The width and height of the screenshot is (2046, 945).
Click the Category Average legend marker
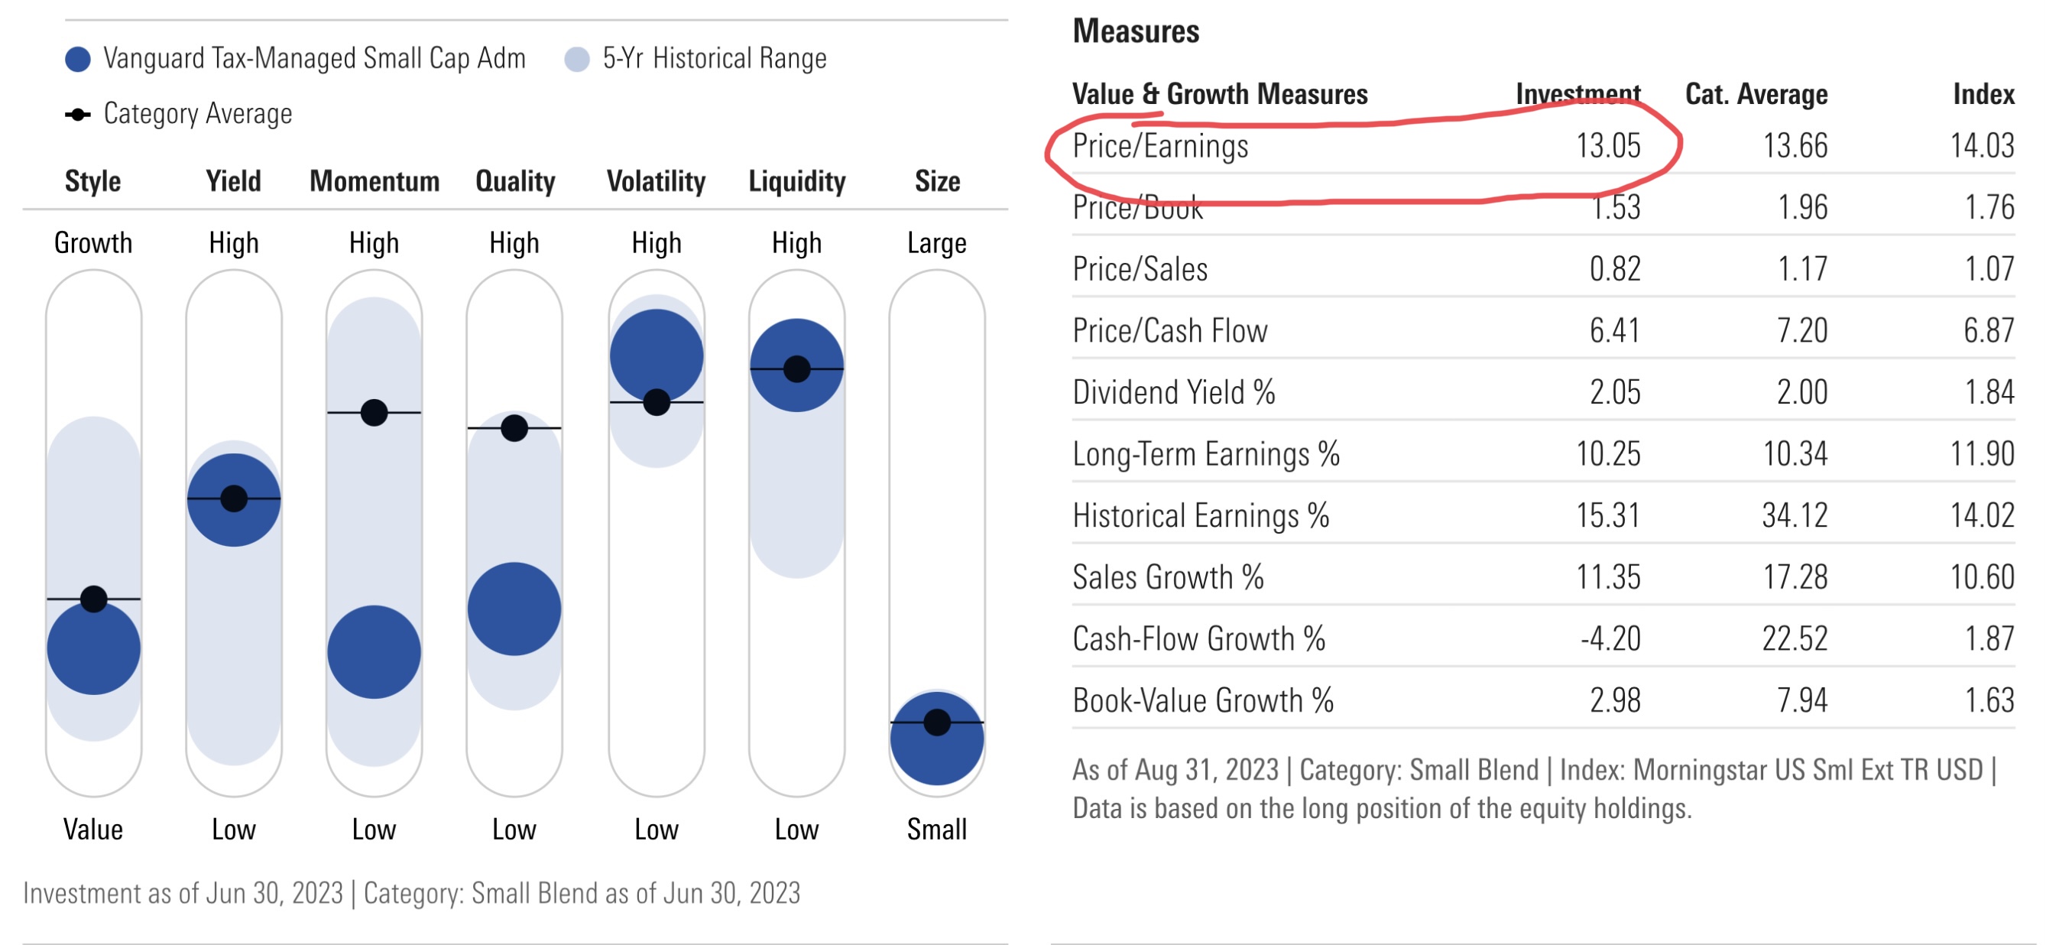coord(78,115)
